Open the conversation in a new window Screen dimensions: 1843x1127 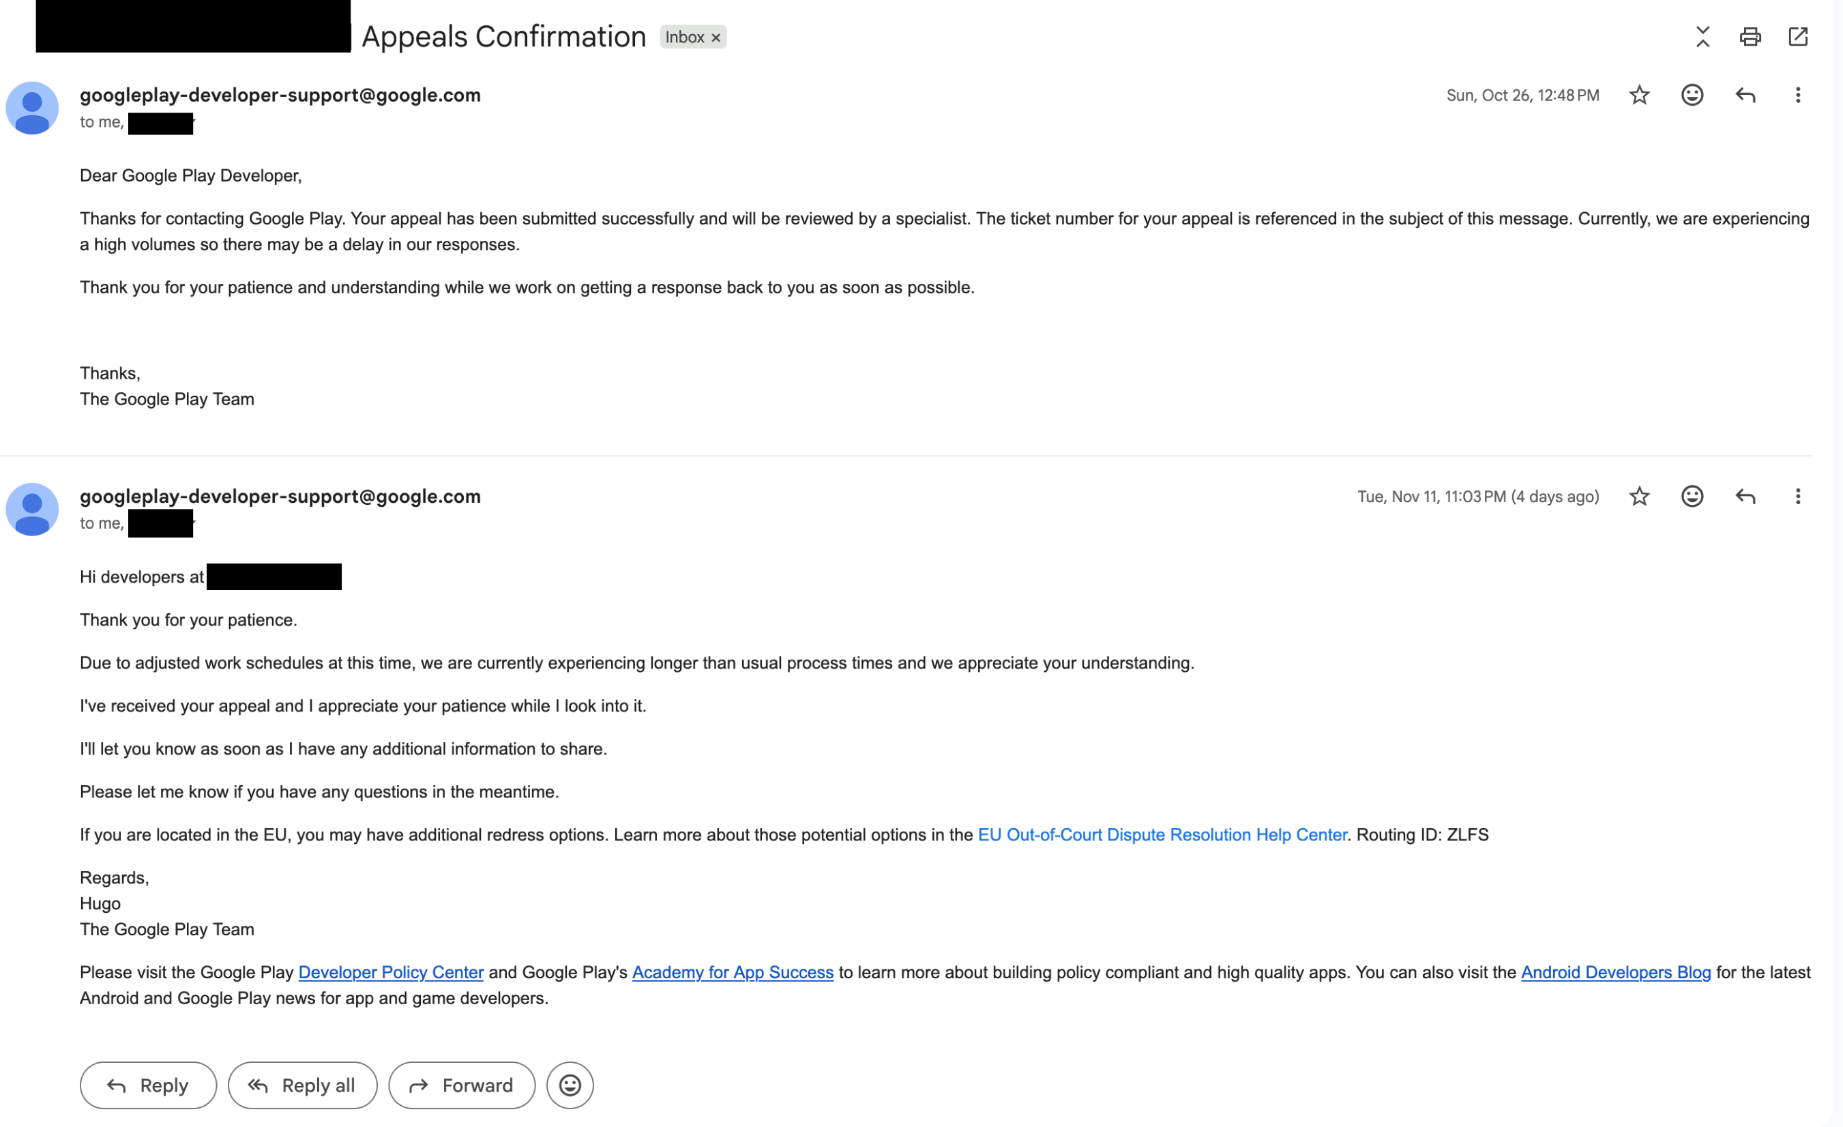point(1798,37)
